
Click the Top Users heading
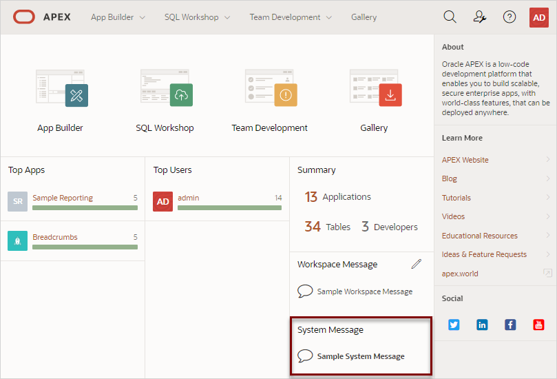click(x=172, y=170)
